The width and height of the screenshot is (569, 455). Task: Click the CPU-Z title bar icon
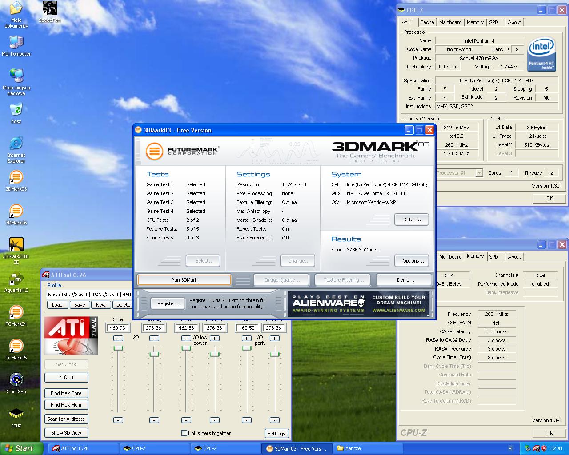pos(401,10)
